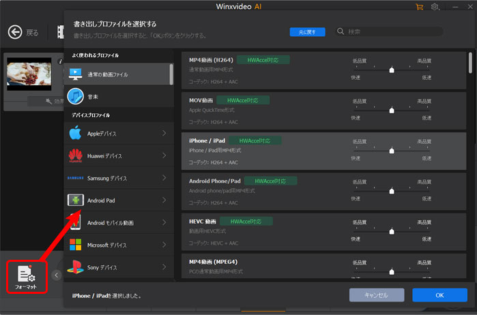
Task: Open the shopping cart icon
Action: 420,7
